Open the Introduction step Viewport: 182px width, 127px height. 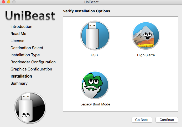coord(21,27)
